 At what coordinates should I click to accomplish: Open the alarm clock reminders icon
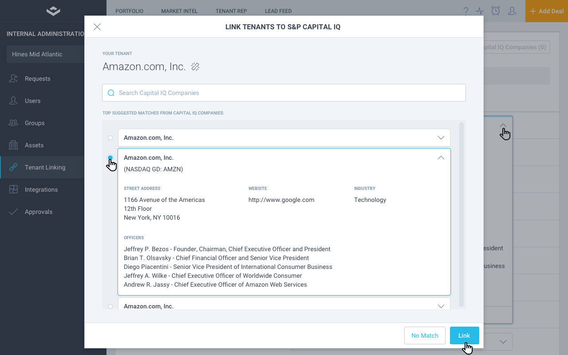496,11
